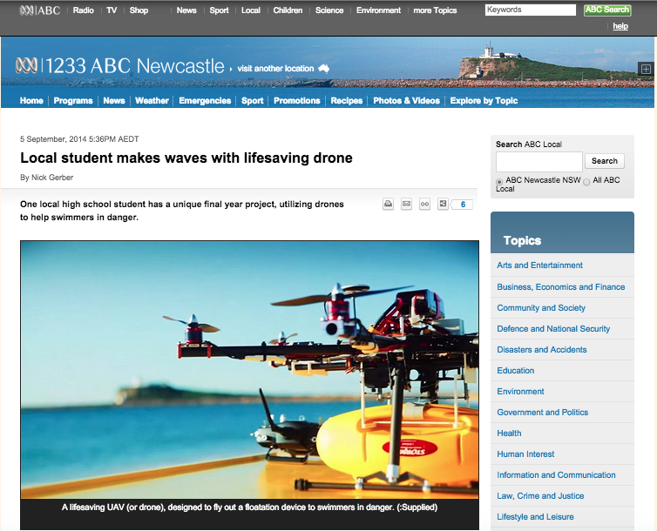Click the share icon beside count

click(443, 204)
